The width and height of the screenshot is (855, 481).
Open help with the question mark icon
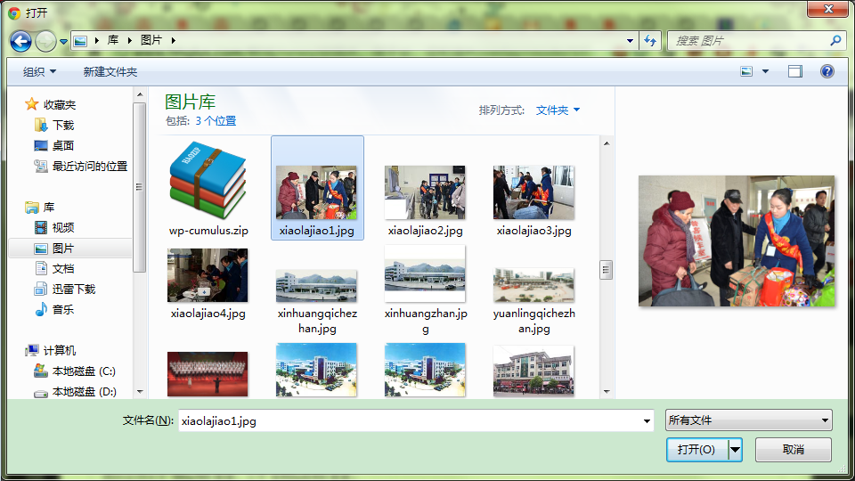827,71
